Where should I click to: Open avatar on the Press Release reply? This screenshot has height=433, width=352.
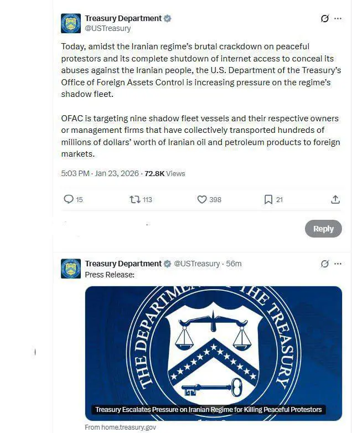[71, 269]
